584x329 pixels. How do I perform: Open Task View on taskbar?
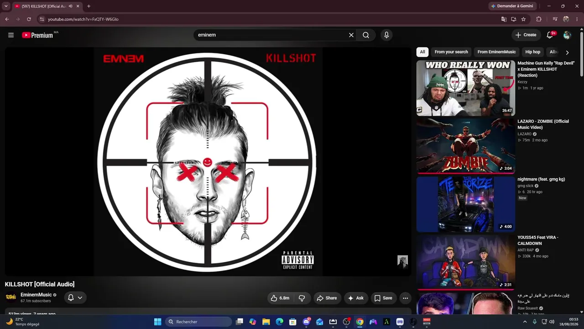pos(240,322)
